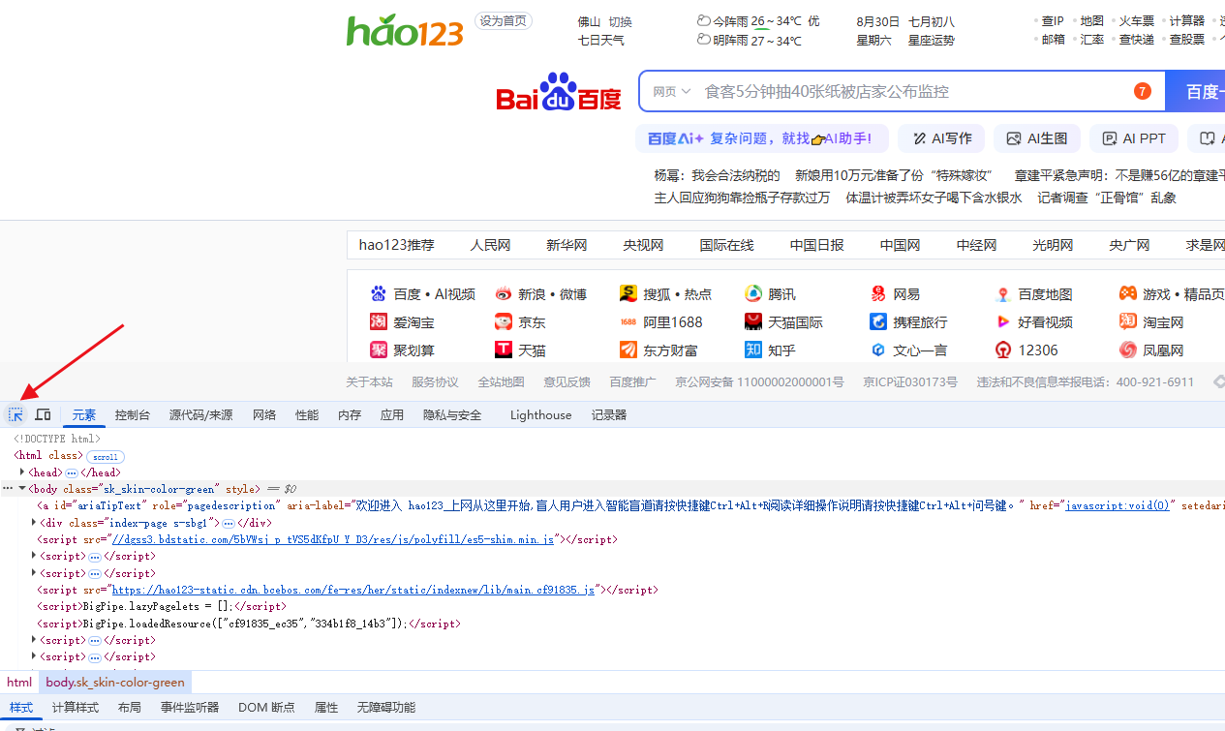Click 切换 to change city
Viewport: 1225px width, 731px height.
pyautogui.click(x=620, y=21)
